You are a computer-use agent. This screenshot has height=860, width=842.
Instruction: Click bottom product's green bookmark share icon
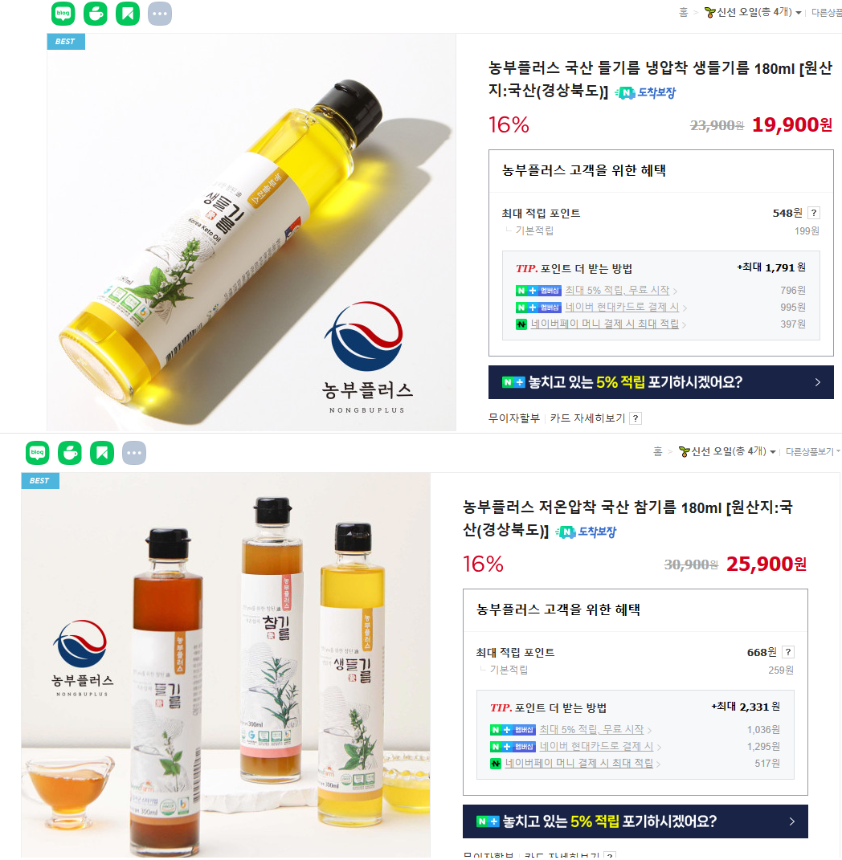tap(102, 453)
